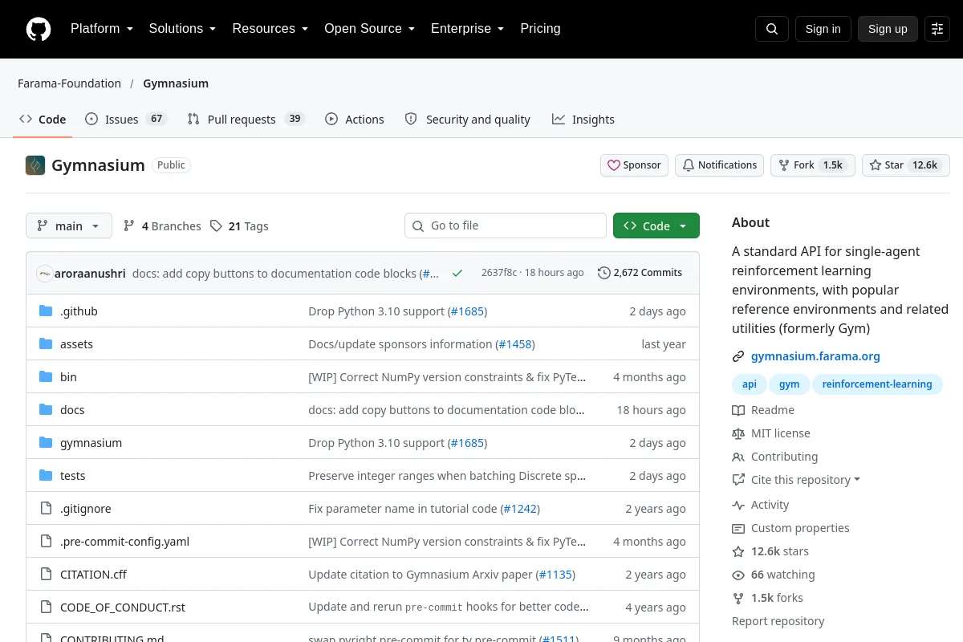Click the GitHub logo icon
Image resolution: width=963 pixels, height=642 pixels.
point(39,29)
